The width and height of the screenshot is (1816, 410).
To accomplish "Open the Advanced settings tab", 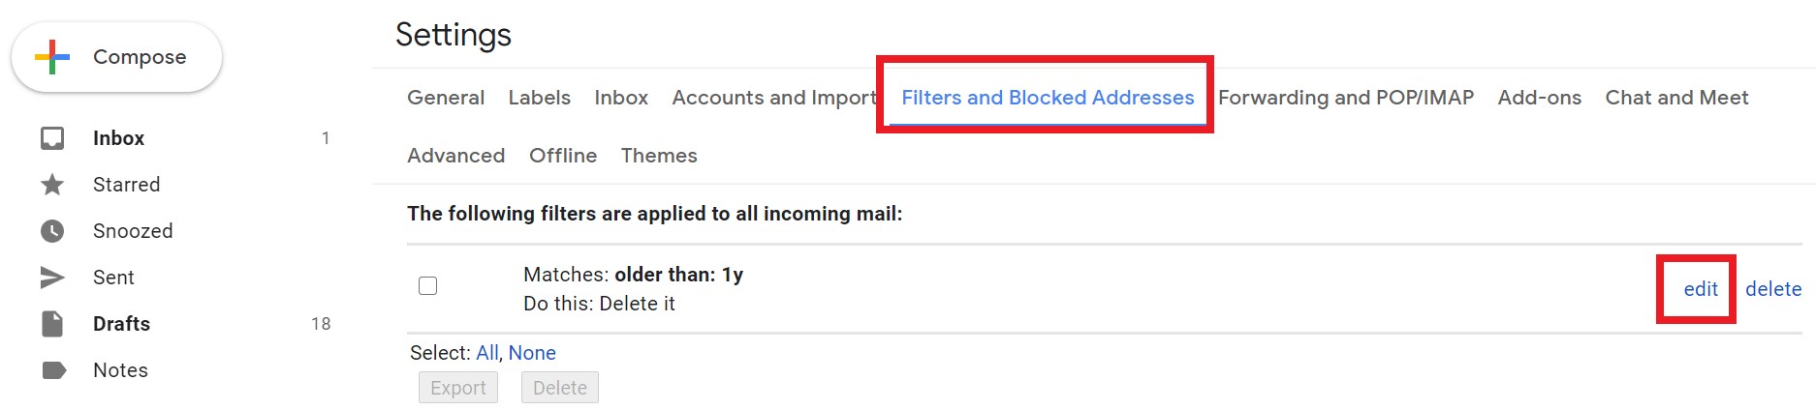I will (455, 156).
